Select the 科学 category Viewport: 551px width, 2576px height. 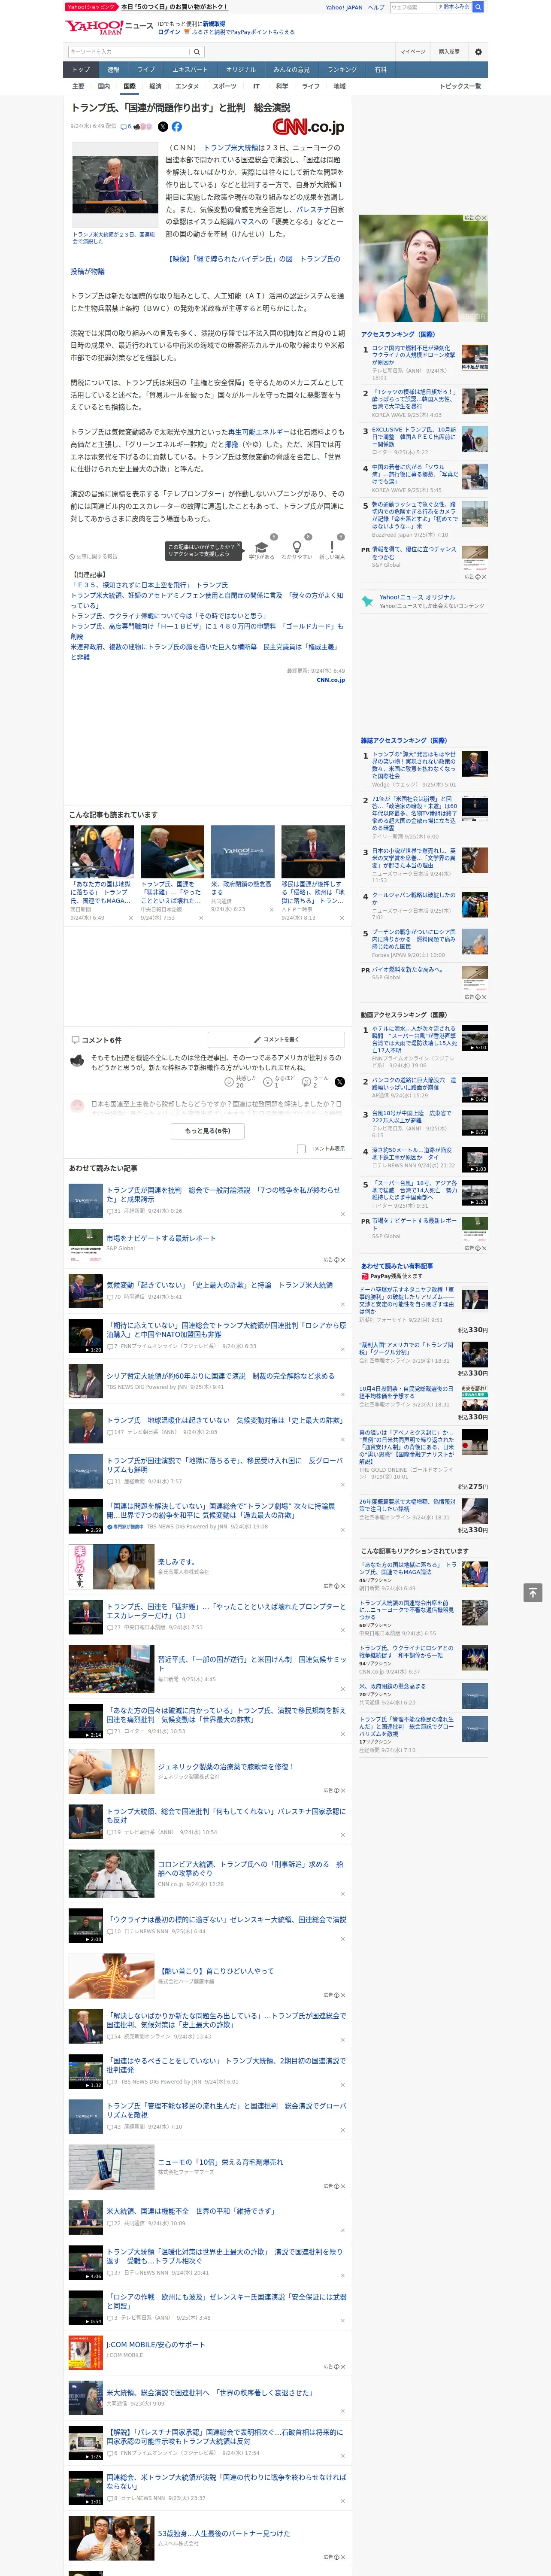pos(282,86)
